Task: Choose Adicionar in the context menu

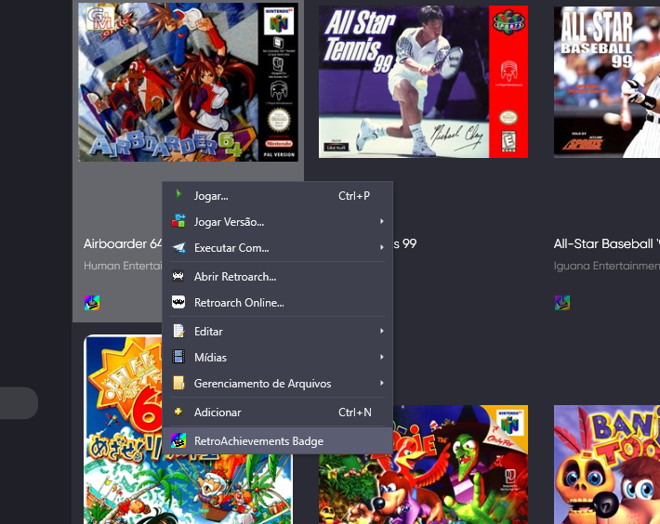Action: pos(277,413)
